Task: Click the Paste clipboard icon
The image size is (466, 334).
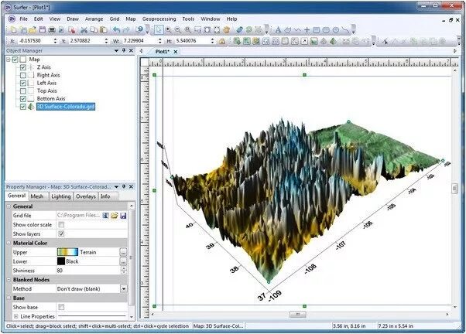Action: point(103,29)
